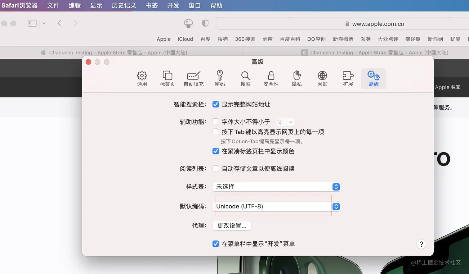Open the Safari浏览器 menu
This screenshot has height=274, width=469.
[20, 6]
